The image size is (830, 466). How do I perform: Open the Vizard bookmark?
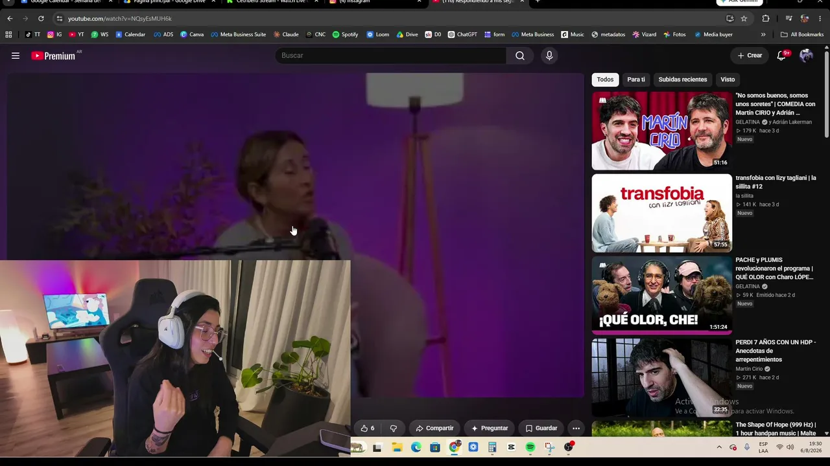click(645, 34)
